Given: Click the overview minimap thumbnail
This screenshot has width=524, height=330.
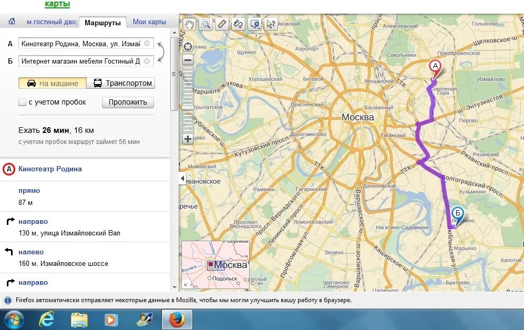Looking at the screenshot, I should (x=215, y=264).
